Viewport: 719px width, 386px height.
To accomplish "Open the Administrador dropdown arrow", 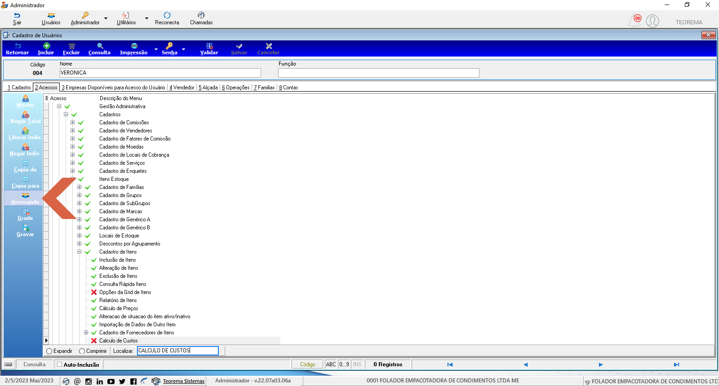I will [106, 18].
